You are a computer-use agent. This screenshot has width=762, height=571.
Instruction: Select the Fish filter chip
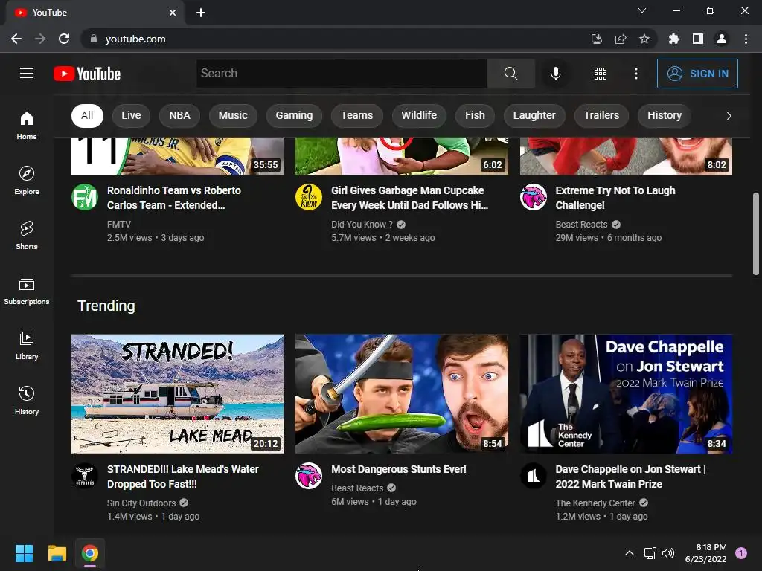tap(475, 115)
